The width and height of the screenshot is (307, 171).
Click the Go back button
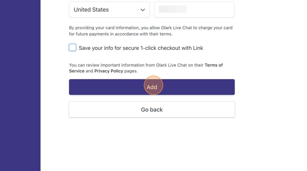152,110
